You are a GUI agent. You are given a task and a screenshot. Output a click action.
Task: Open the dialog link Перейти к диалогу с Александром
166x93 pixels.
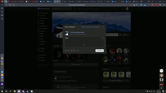pyautogui.click(x=90, y=27)
